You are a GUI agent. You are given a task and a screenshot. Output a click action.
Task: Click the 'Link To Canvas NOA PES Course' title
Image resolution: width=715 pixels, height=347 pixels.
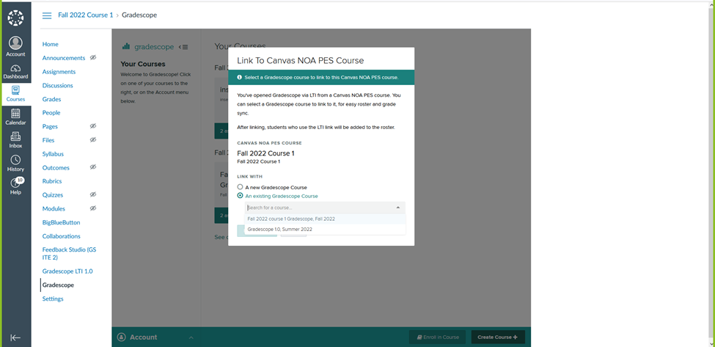click(x=301, y=60)
